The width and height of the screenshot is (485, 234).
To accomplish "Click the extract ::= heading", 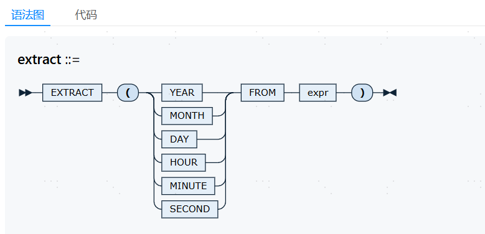I will [x=49, y=59].
